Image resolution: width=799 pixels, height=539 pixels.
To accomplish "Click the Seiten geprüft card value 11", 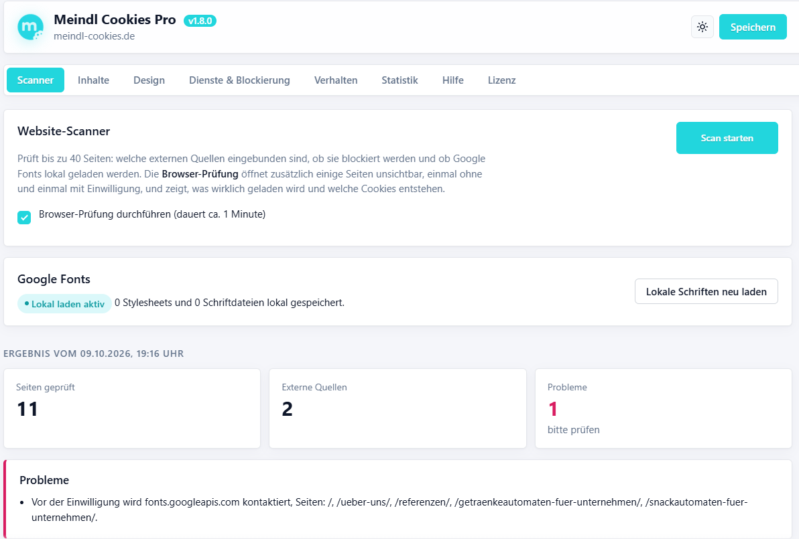I will pos(27,409).
